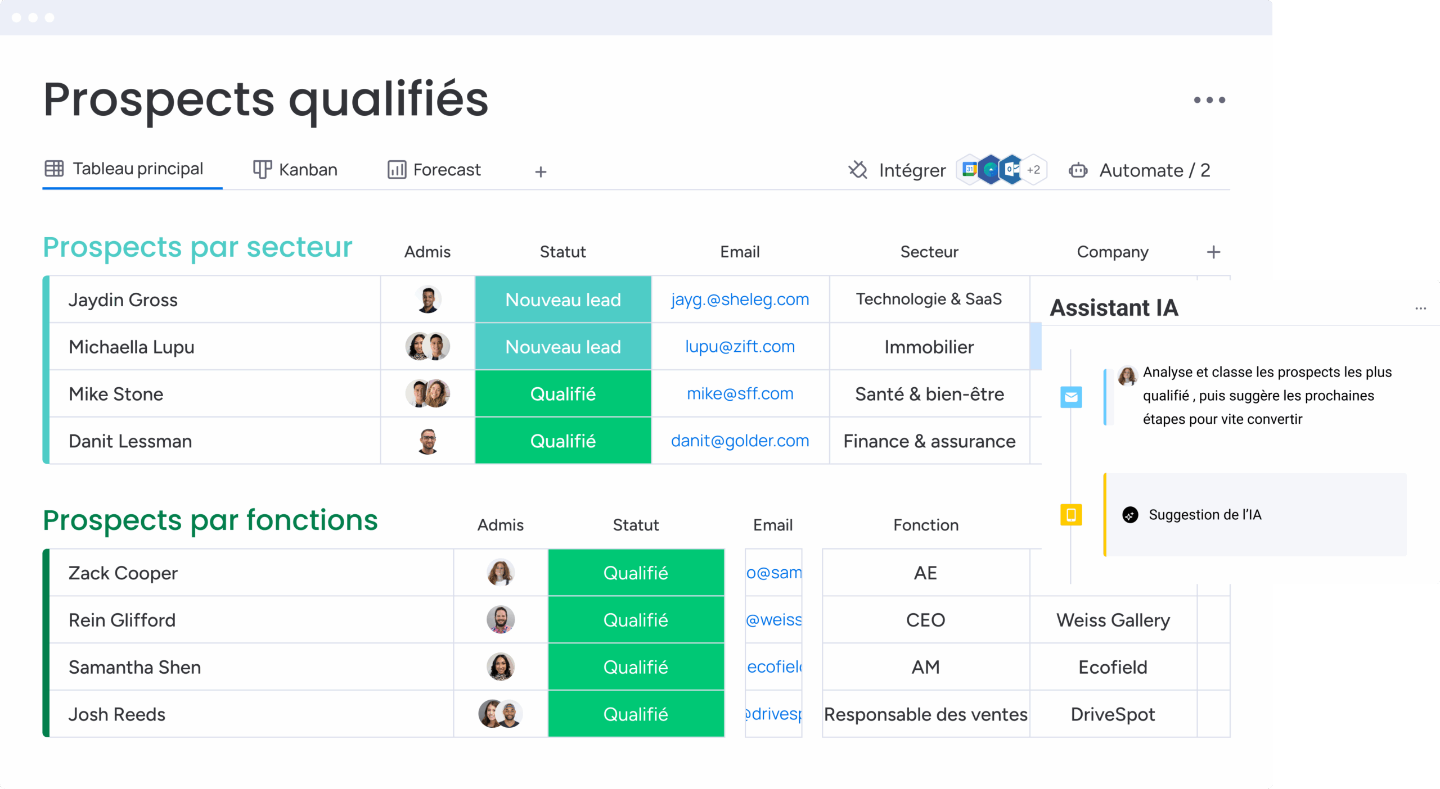Viewport: 1440px width, 789px height.
Task: Add a column after Company
Action: click(1213, 252)
